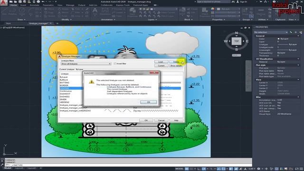Image resolution: width=304 pixels, height=171 pixels.
Task: Select the Text tool in Annotation panel
Action: coord(95,11)
